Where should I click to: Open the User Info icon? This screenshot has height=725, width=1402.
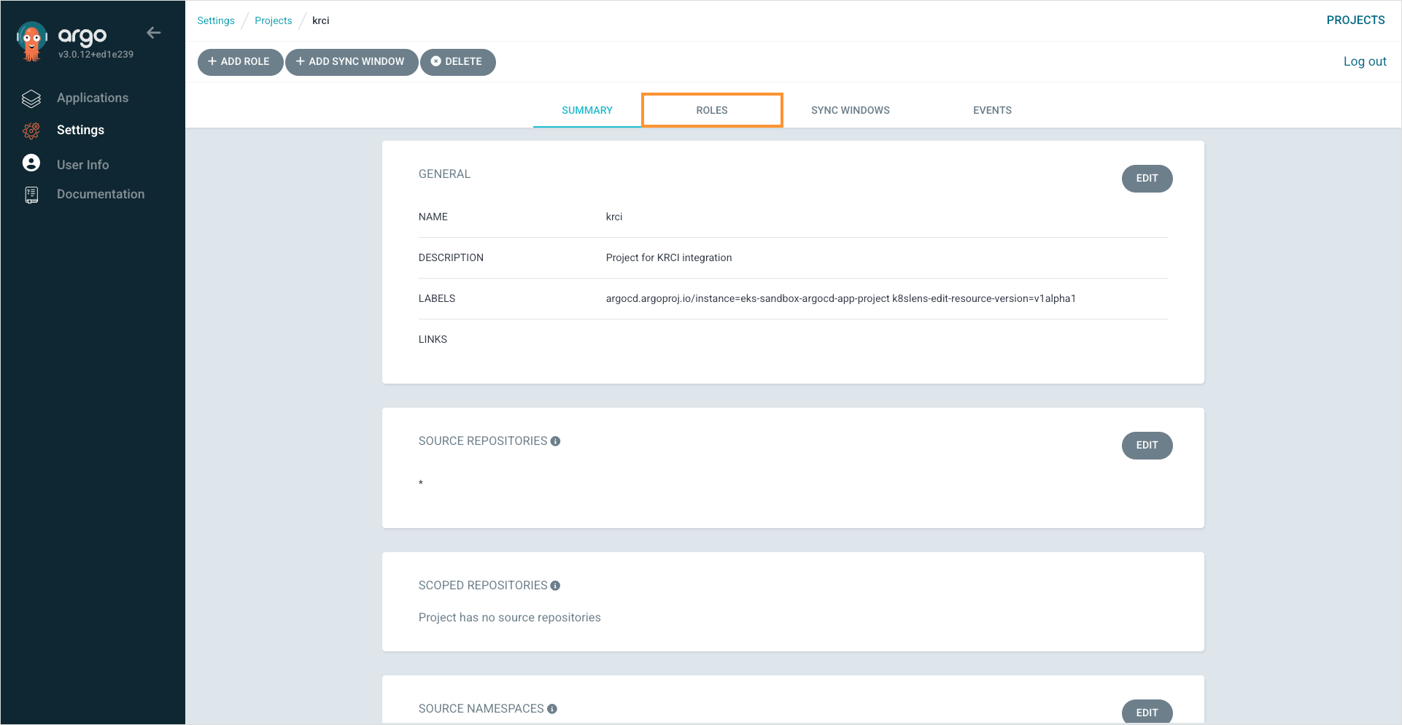click(31, 163)
